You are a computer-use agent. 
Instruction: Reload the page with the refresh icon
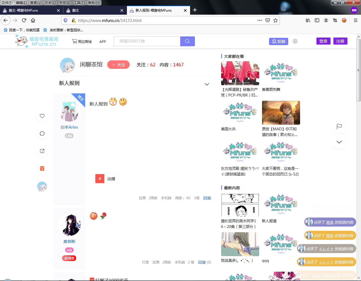pos(24,20)
